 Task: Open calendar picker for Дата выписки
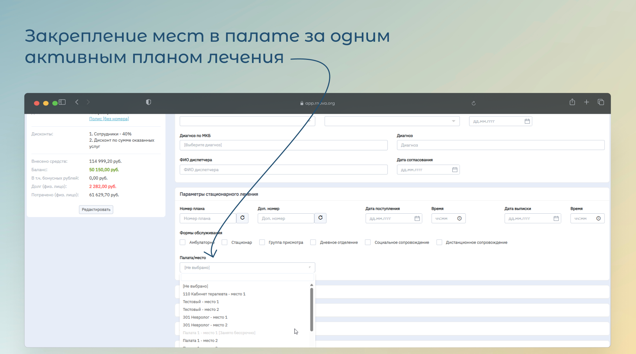point(556,218)
